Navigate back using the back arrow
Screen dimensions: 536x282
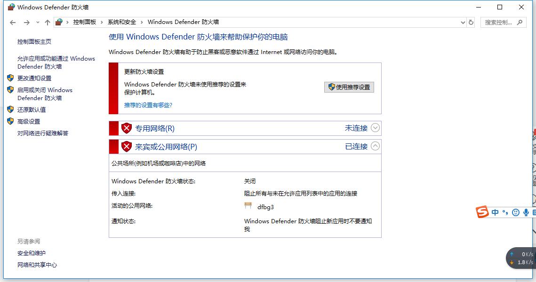(x=12, y=22)
